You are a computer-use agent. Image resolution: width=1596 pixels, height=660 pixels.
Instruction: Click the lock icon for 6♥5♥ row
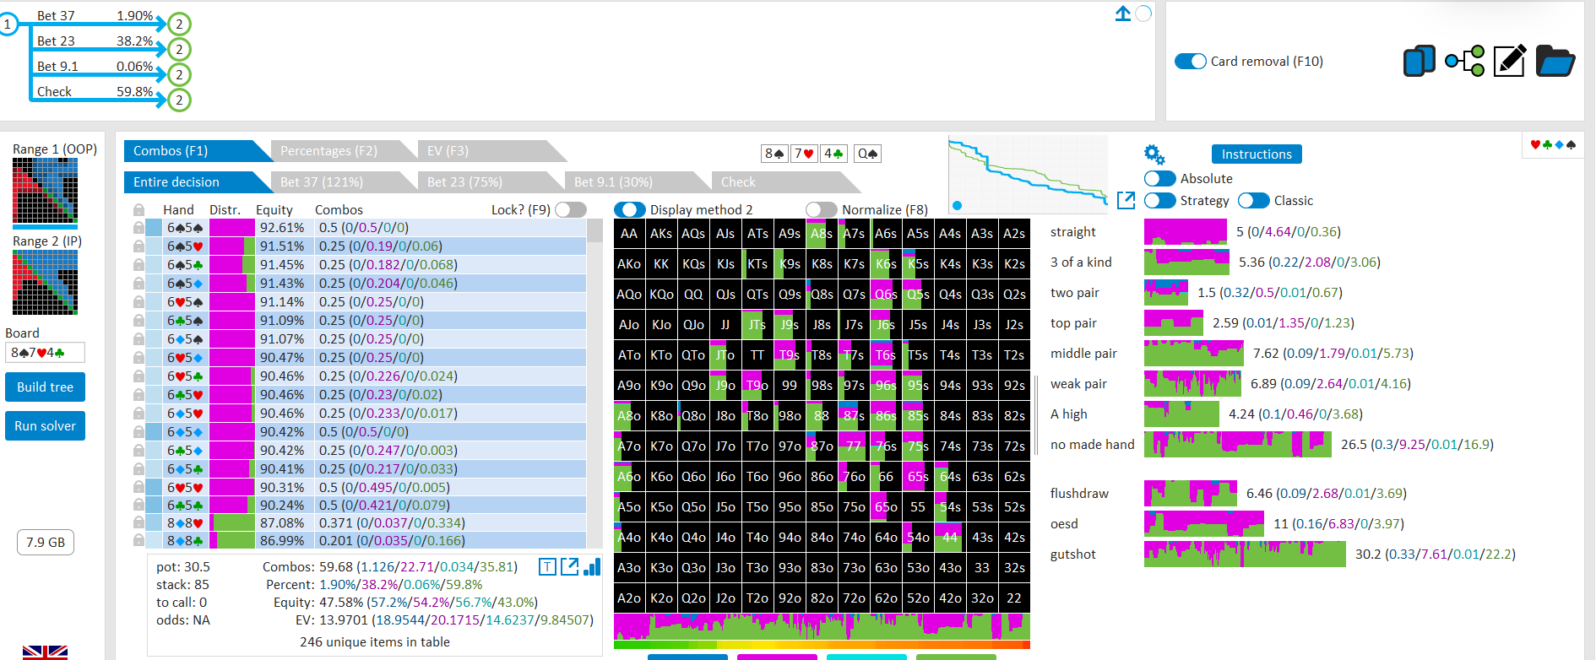pyautogui.click(x=138, y=488)
